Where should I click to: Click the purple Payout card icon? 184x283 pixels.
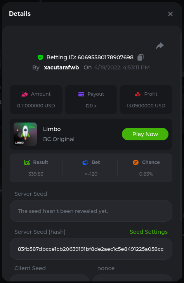pyautogui.click(x=82, y=94)
